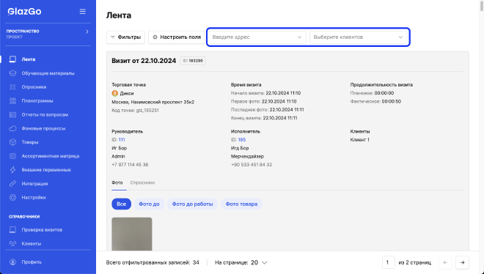484x274 pixels.
Task: Click the Фоновые процессы cloud icon
Action: click(12, 128)
